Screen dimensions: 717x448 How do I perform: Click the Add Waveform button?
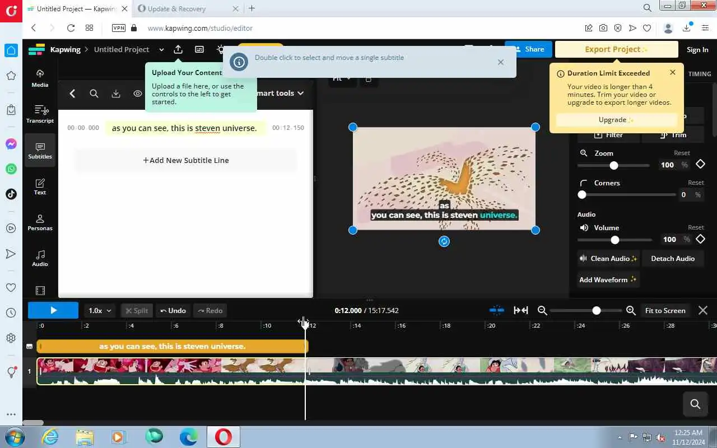[608, 279]
